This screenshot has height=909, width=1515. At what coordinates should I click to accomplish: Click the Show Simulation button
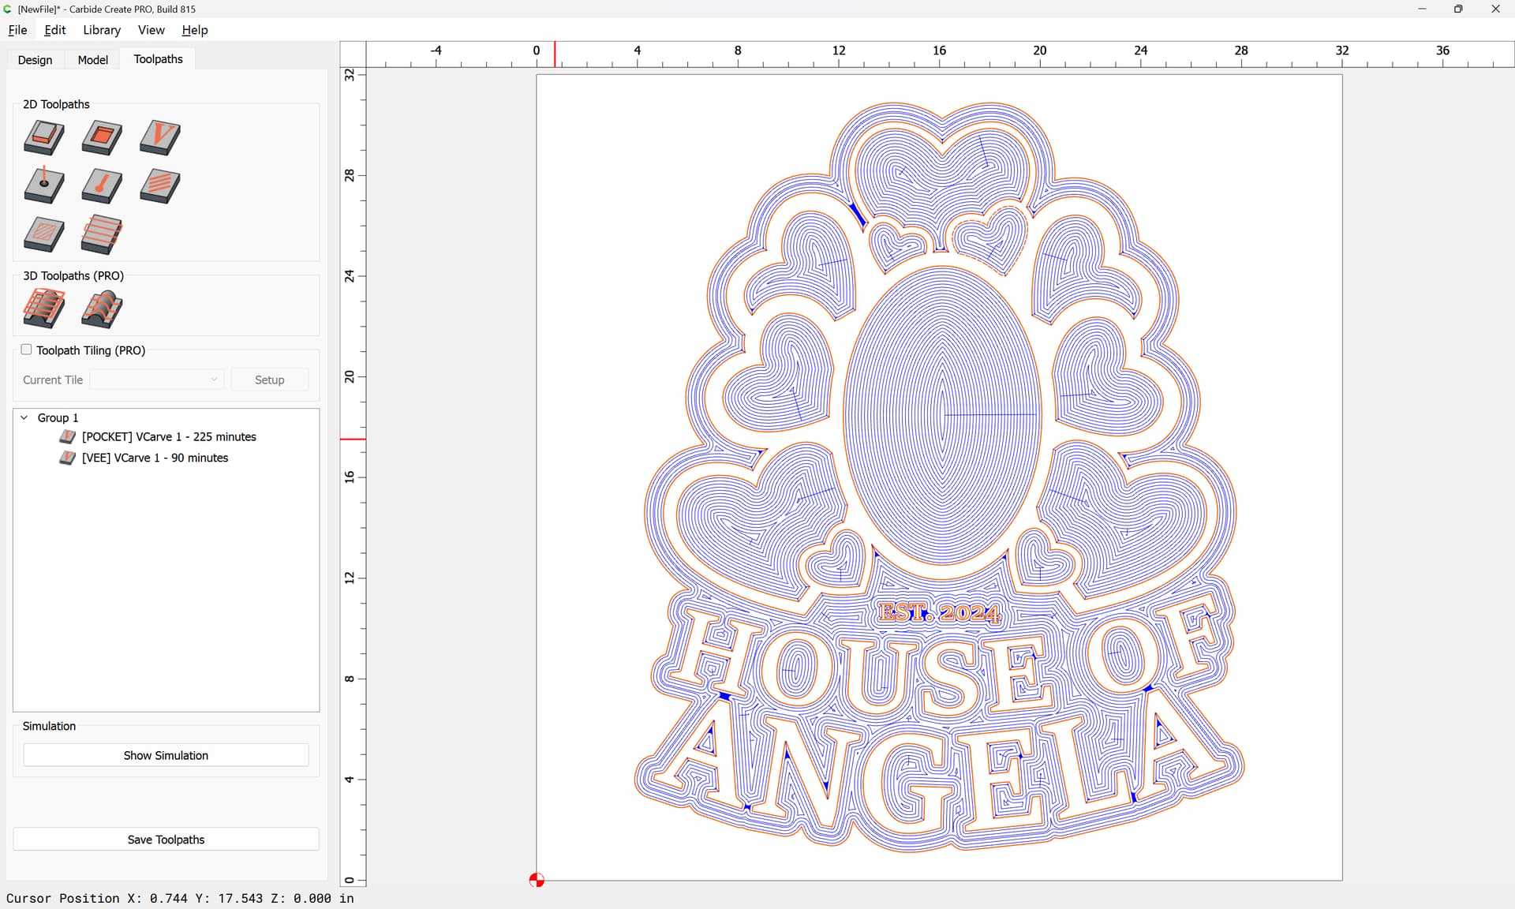166,755
